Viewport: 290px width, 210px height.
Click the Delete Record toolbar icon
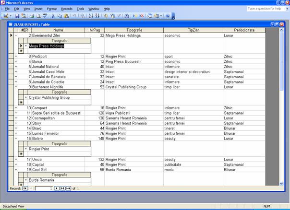coord(141,16)
